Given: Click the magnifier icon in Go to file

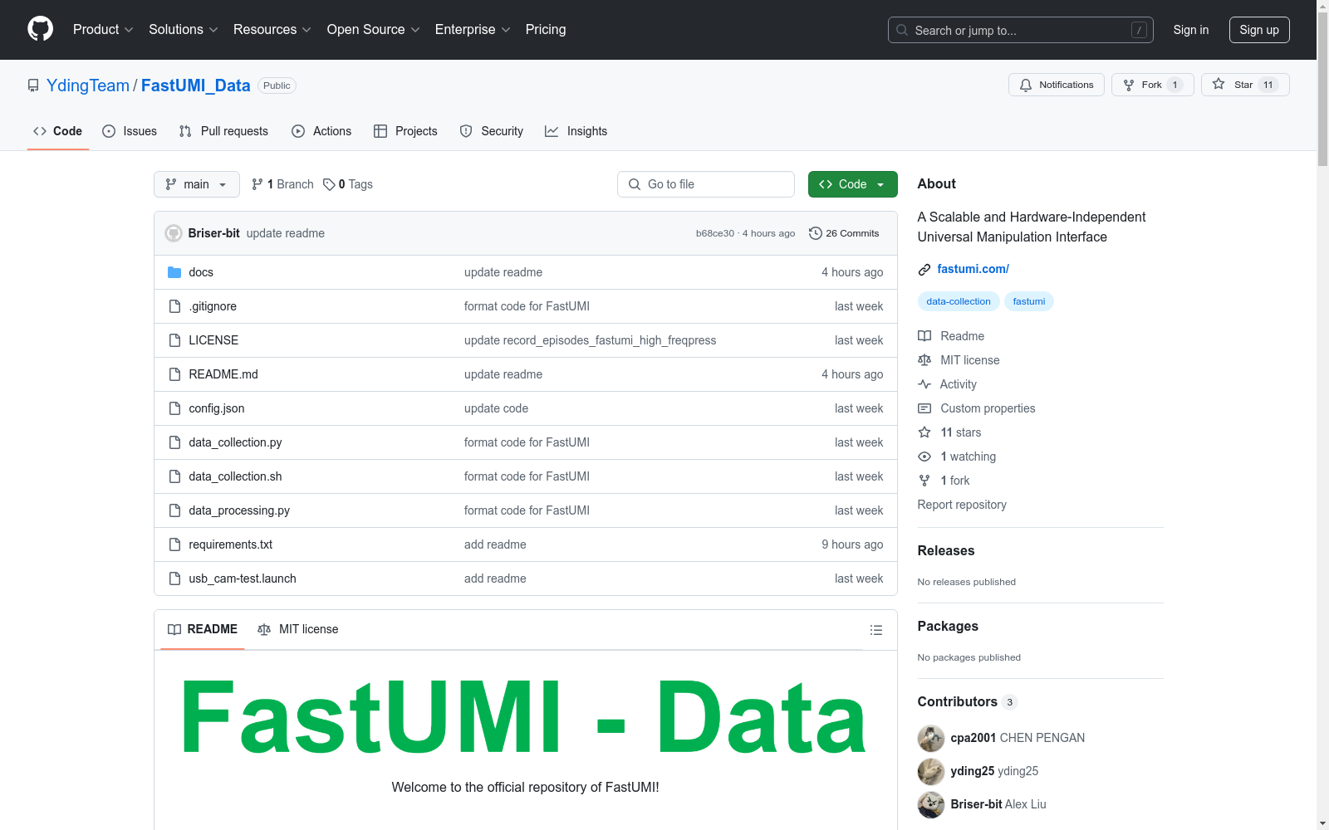Looking at the screenshot, I should [635, 184].
